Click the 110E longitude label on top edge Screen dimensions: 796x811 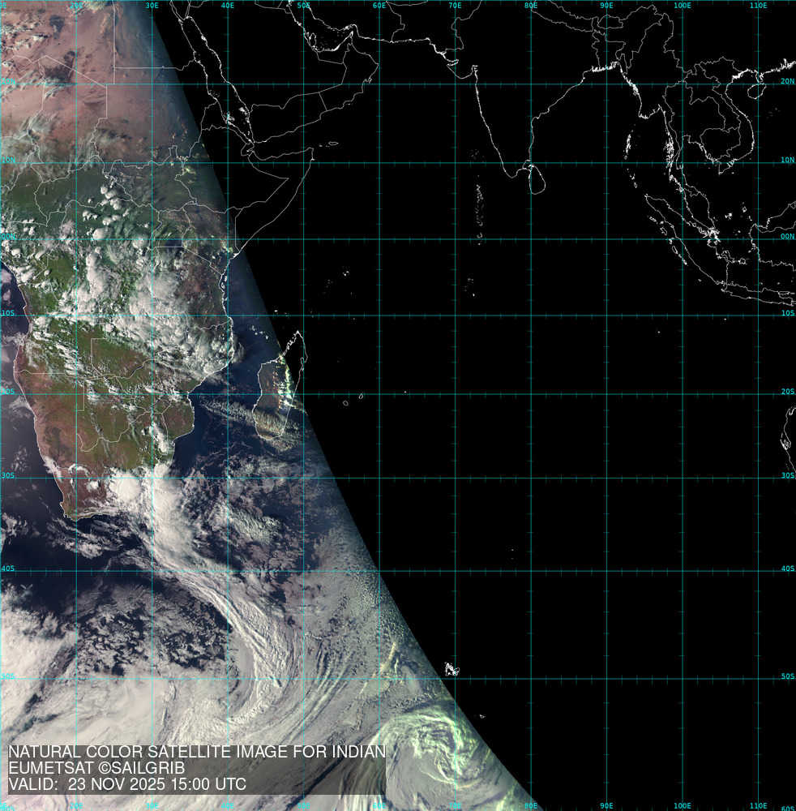pyautogui.click(x=758, y=6)
